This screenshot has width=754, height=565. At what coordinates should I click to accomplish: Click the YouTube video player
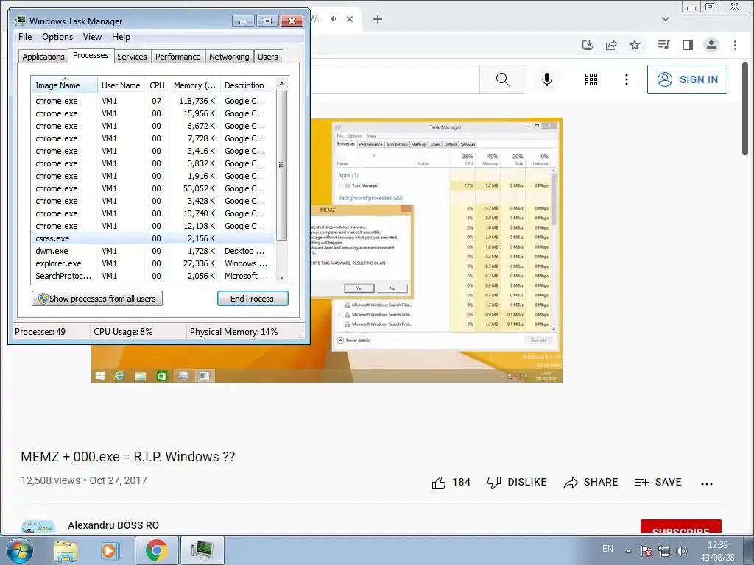(327, 250)
